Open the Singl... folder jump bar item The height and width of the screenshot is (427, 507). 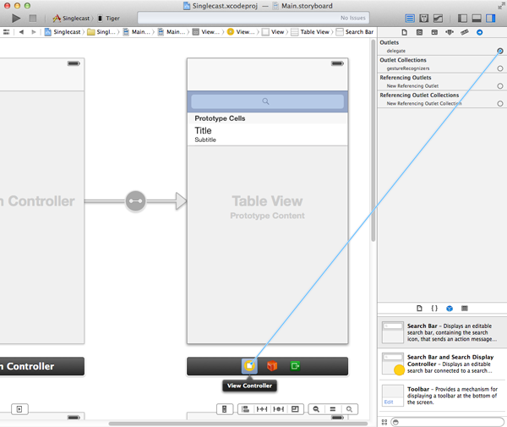click(x=101, y=31)
